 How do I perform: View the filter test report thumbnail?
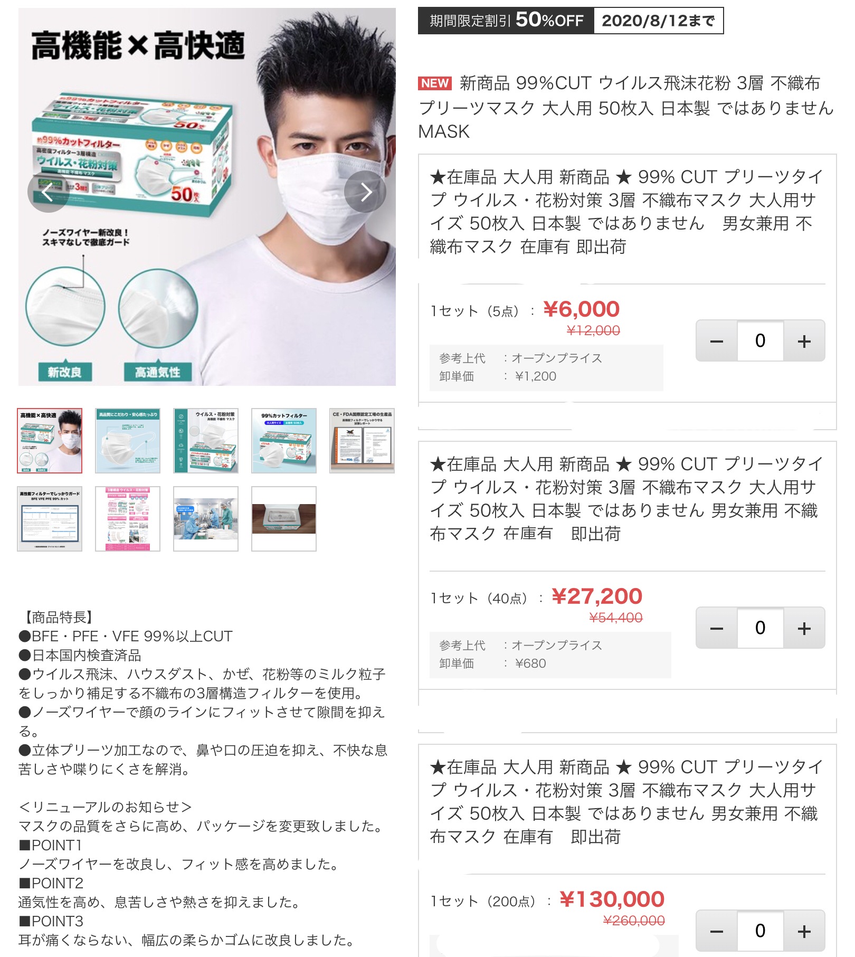(50, 519)
